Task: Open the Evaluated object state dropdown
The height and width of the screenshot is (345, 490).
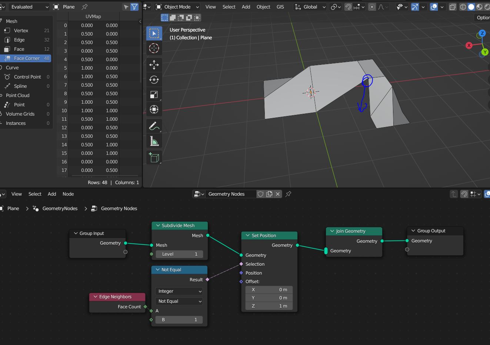Action: [x=29, y=7]
